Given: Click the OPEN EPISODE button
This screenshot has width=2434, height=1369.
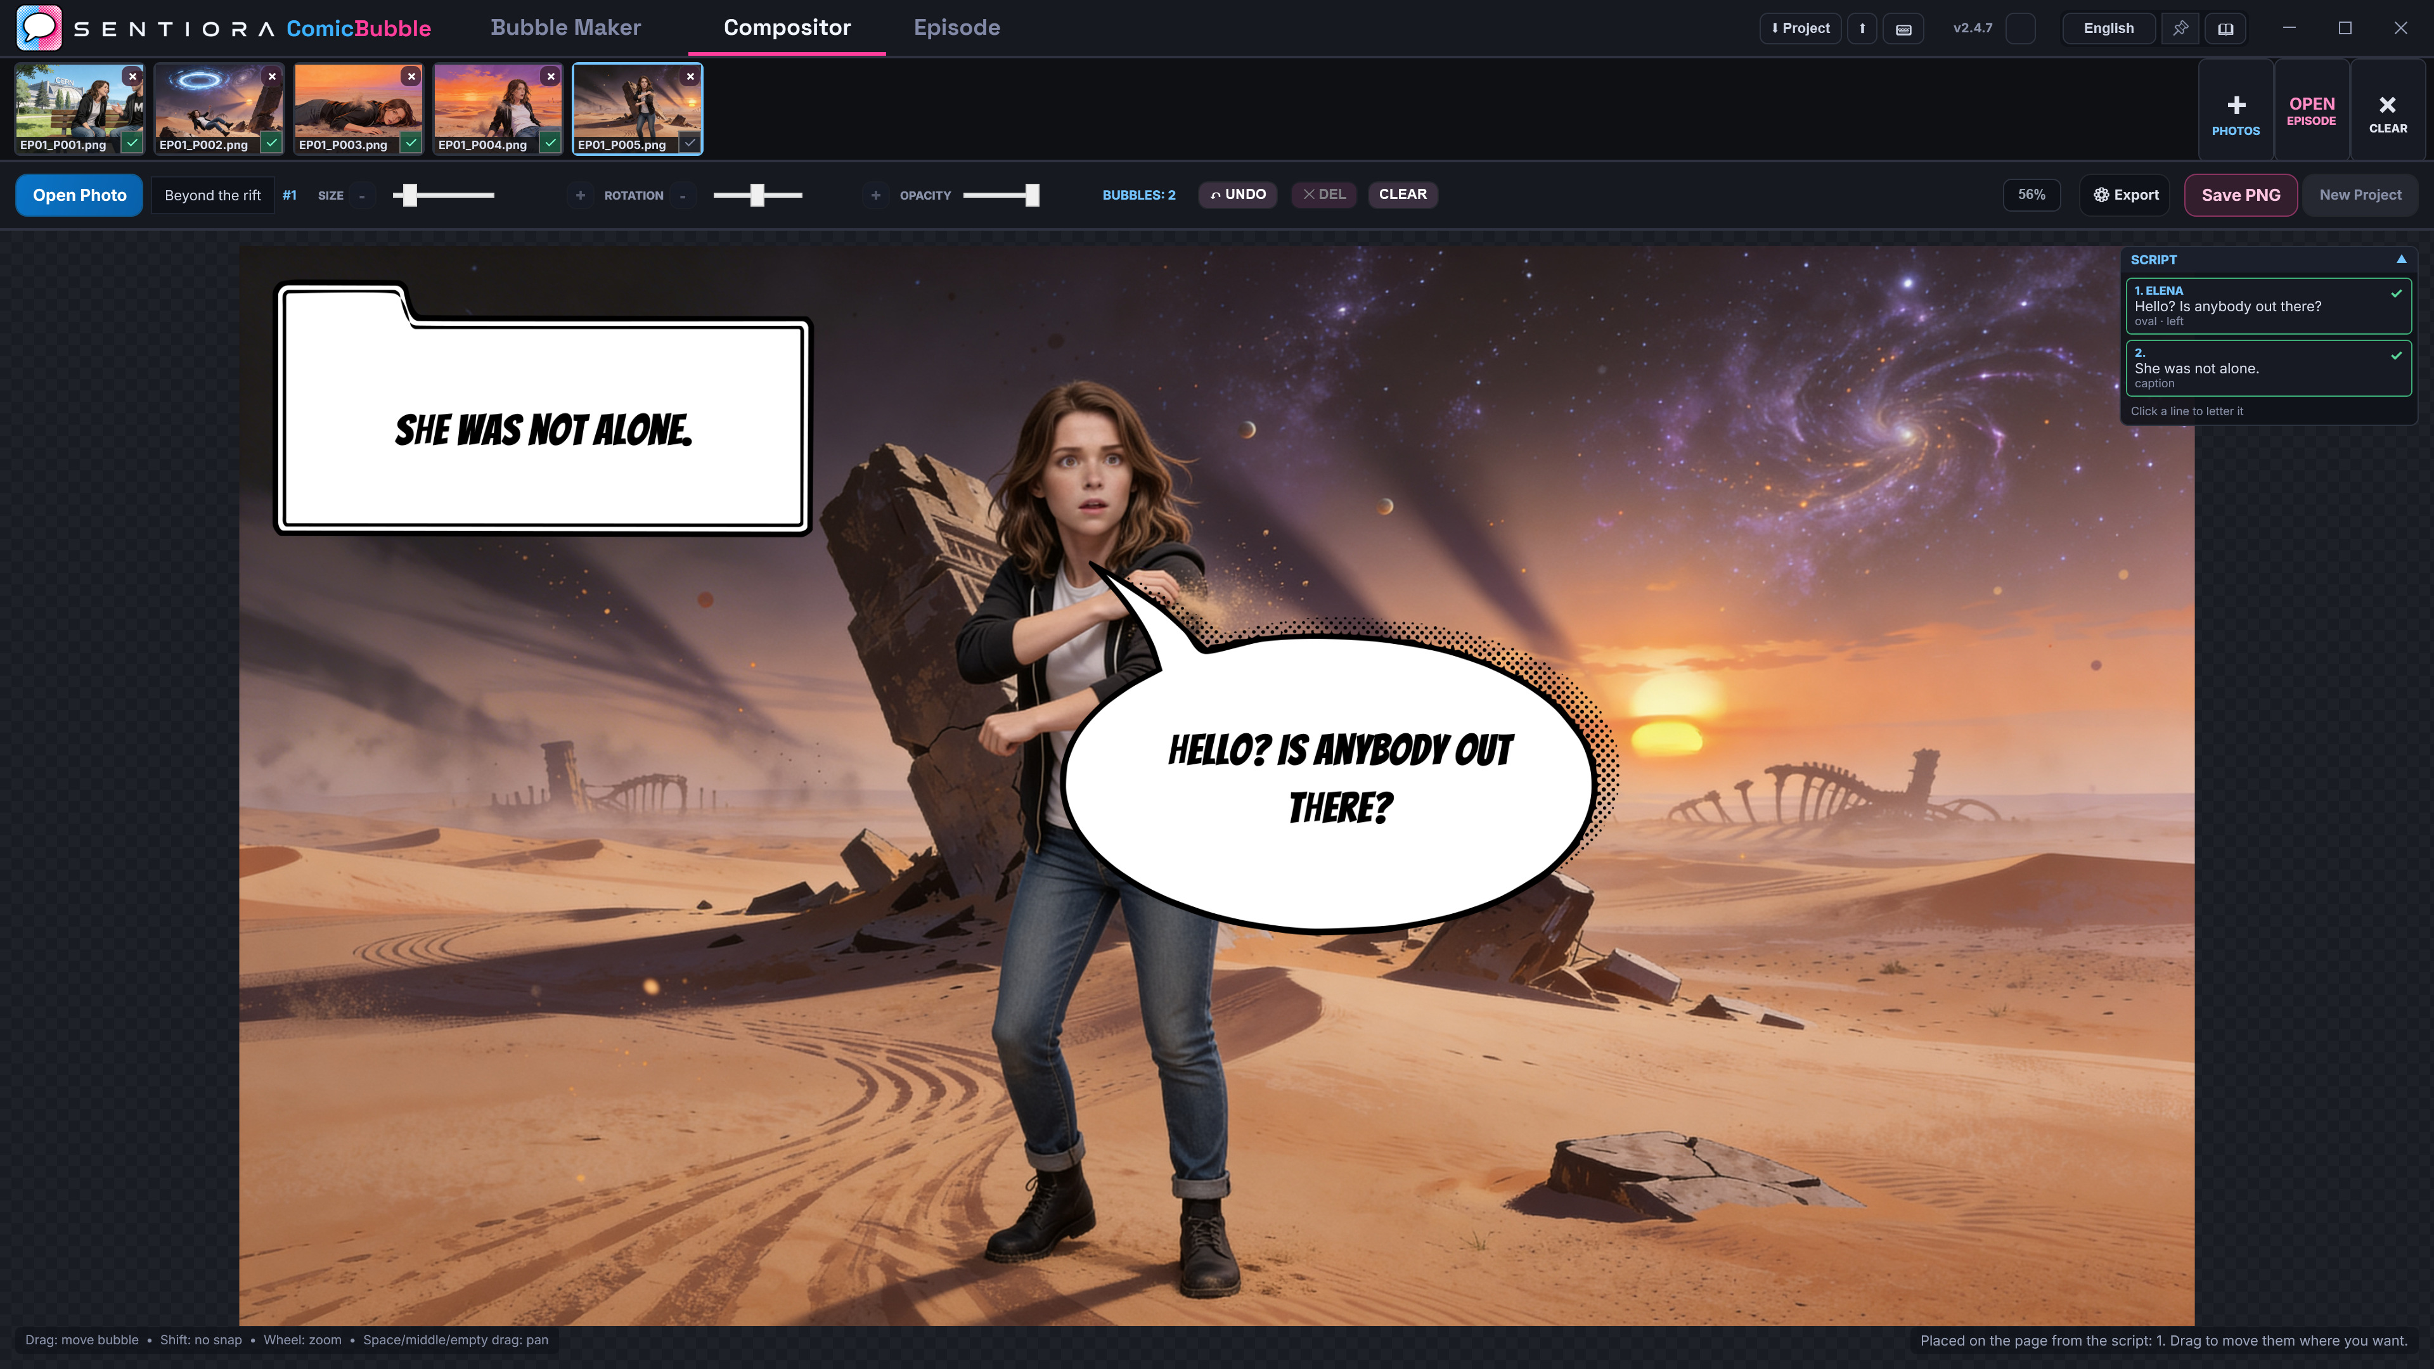Looking at the screenshot, I should [2311, 112].
